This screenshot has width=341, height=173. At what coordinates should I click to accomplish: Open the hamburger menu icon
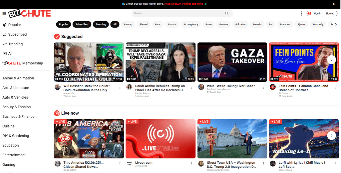[x=4, y=14]
